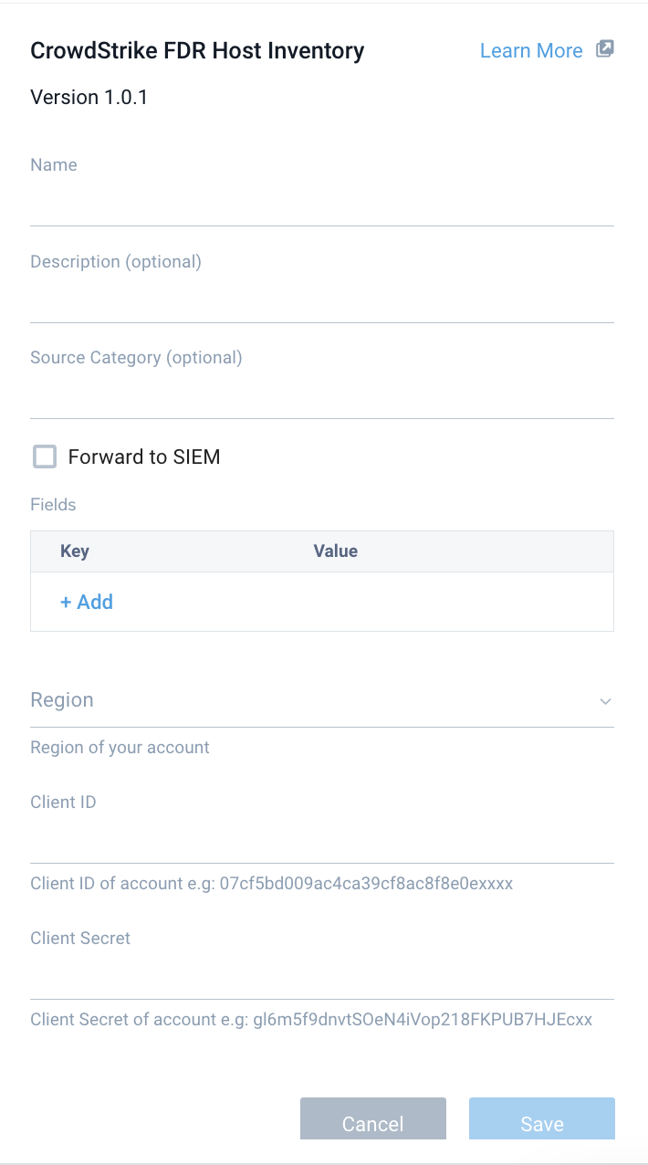The image size is (648, 1165).
Task: Click the Forward to SIEM label text
Action: tap(144, 457)
